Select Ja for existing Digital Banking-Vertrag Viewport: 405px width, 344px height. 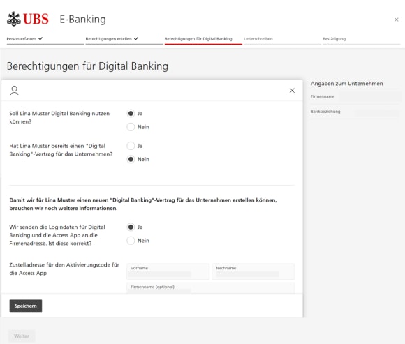[x=131, y=146]
